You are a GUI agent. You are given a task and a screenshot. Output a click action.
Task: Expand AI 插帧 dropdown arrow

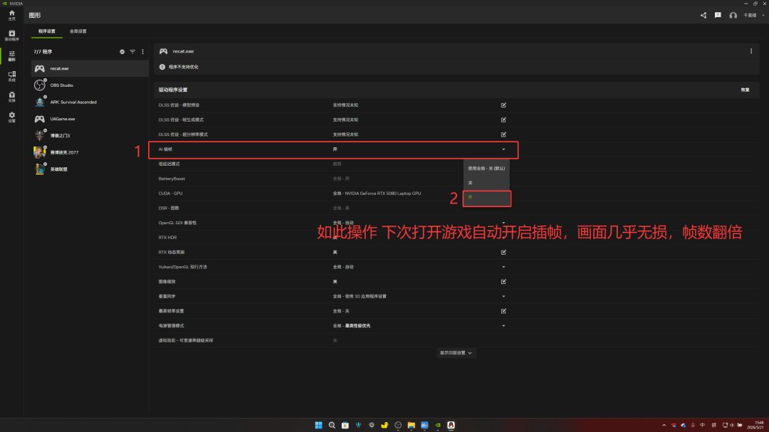coord(503,149)
